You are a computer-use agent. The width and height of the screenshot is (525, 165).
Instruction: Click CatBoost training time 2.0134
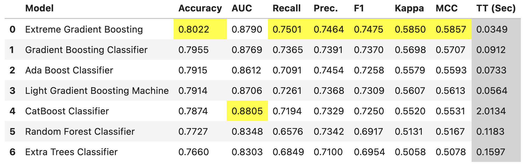[x=491, y=111]
